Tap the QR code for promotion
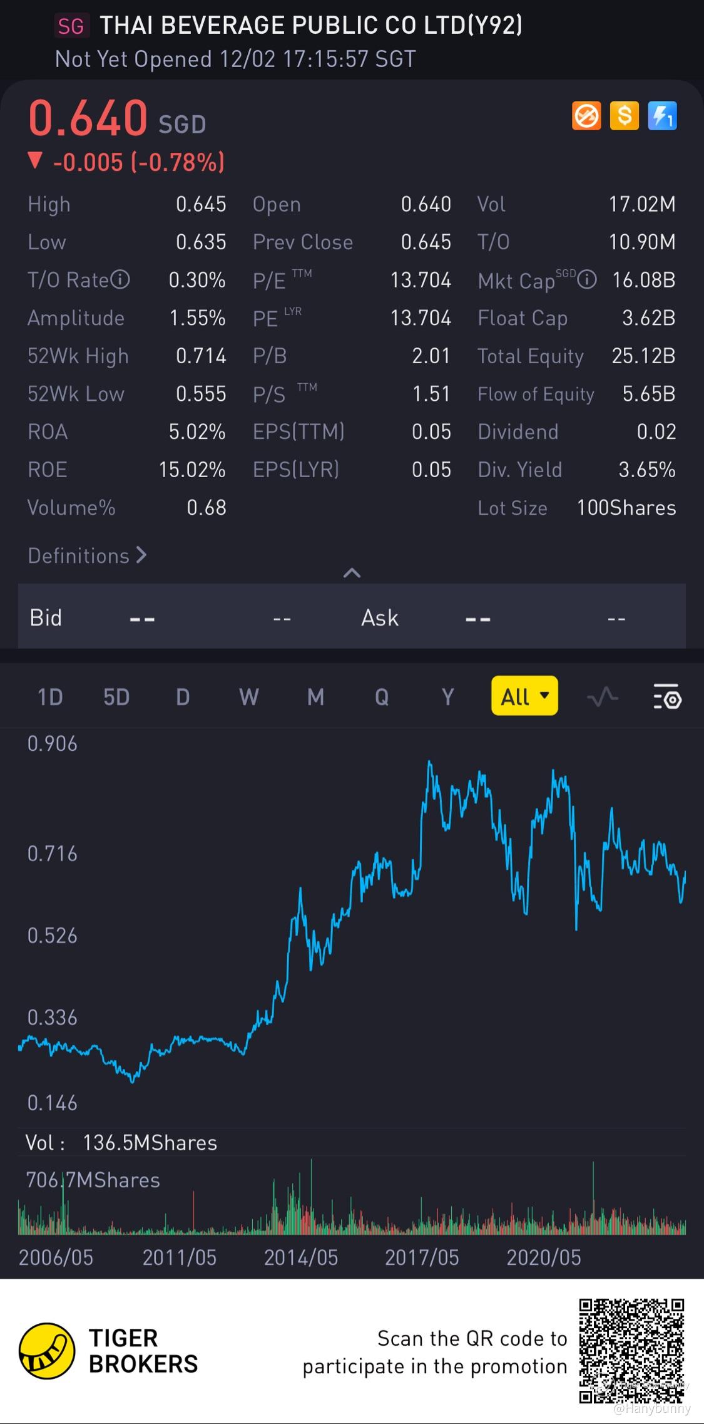 click(x=631, y=1351)
